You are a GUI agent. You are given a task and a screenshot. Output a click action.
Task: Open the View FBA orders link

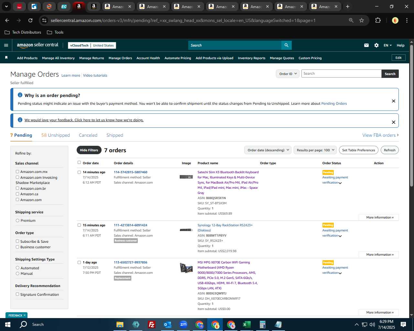click(380, 135)
